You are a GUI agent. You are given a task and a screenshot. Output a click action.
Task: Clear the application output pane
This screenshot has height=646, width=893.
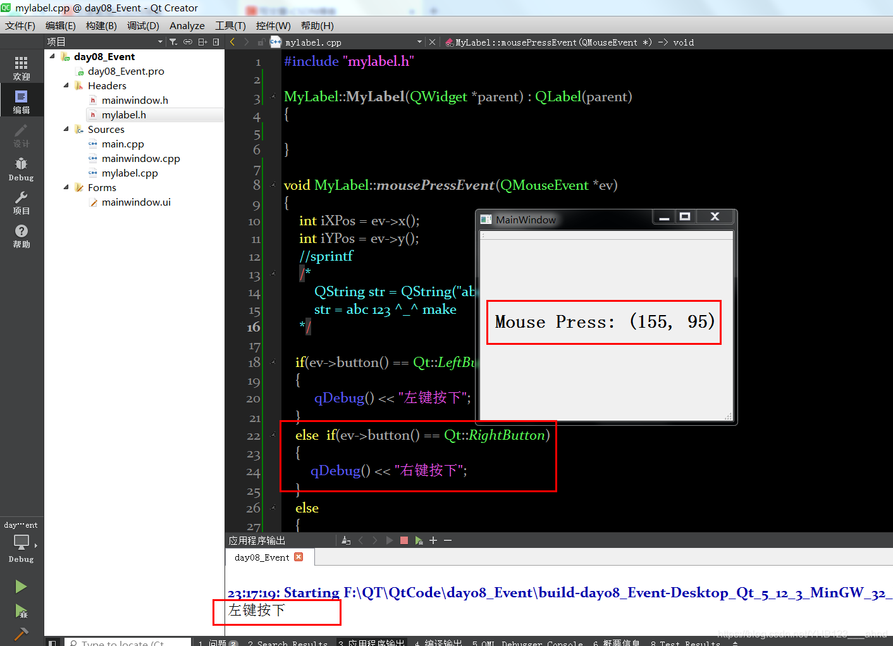(x=346, y=540)
